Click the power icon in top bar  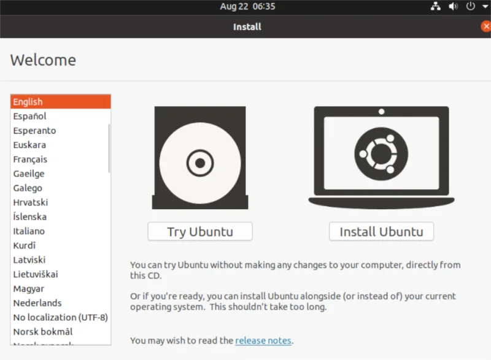470,6
